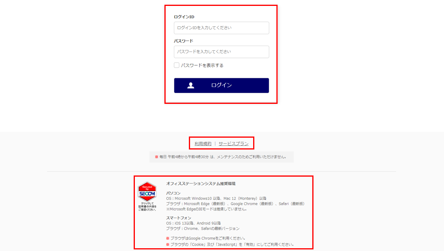Click the maintenance time notice text
Image resolution: width=444 pixels, height=251 pixels.
point(223,157)
